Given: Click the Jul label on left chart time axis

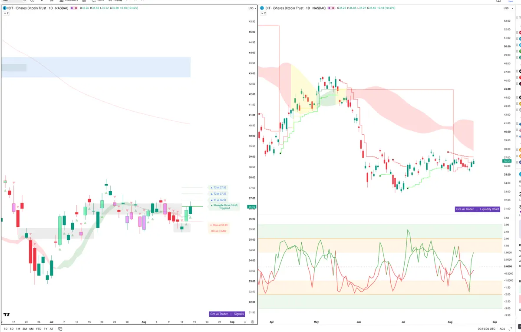Looking at the screenshot, I should (x=51, y=322).
